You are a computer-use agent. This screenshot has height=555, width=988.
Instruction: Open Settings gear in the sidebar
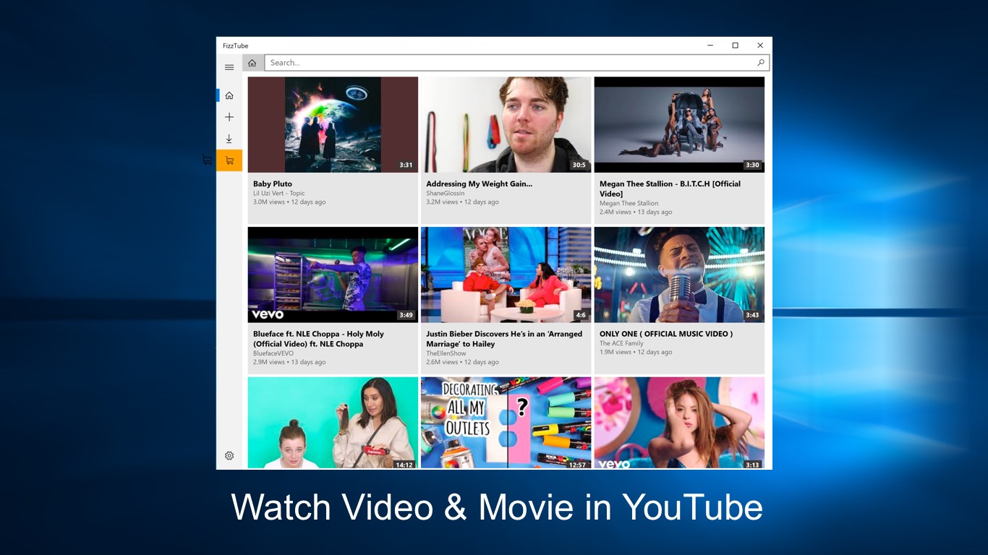[x=229, y=456]
